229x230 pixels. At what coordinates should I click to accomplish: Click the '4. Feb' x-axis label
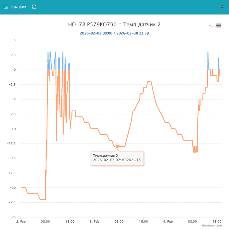click(x=168, y=221)
